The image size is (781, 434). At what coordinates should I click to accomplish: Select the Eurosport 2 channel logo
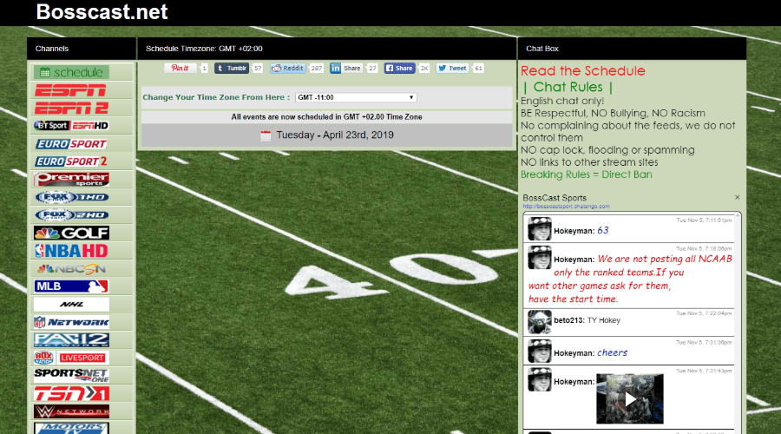[x=71, y=161]
